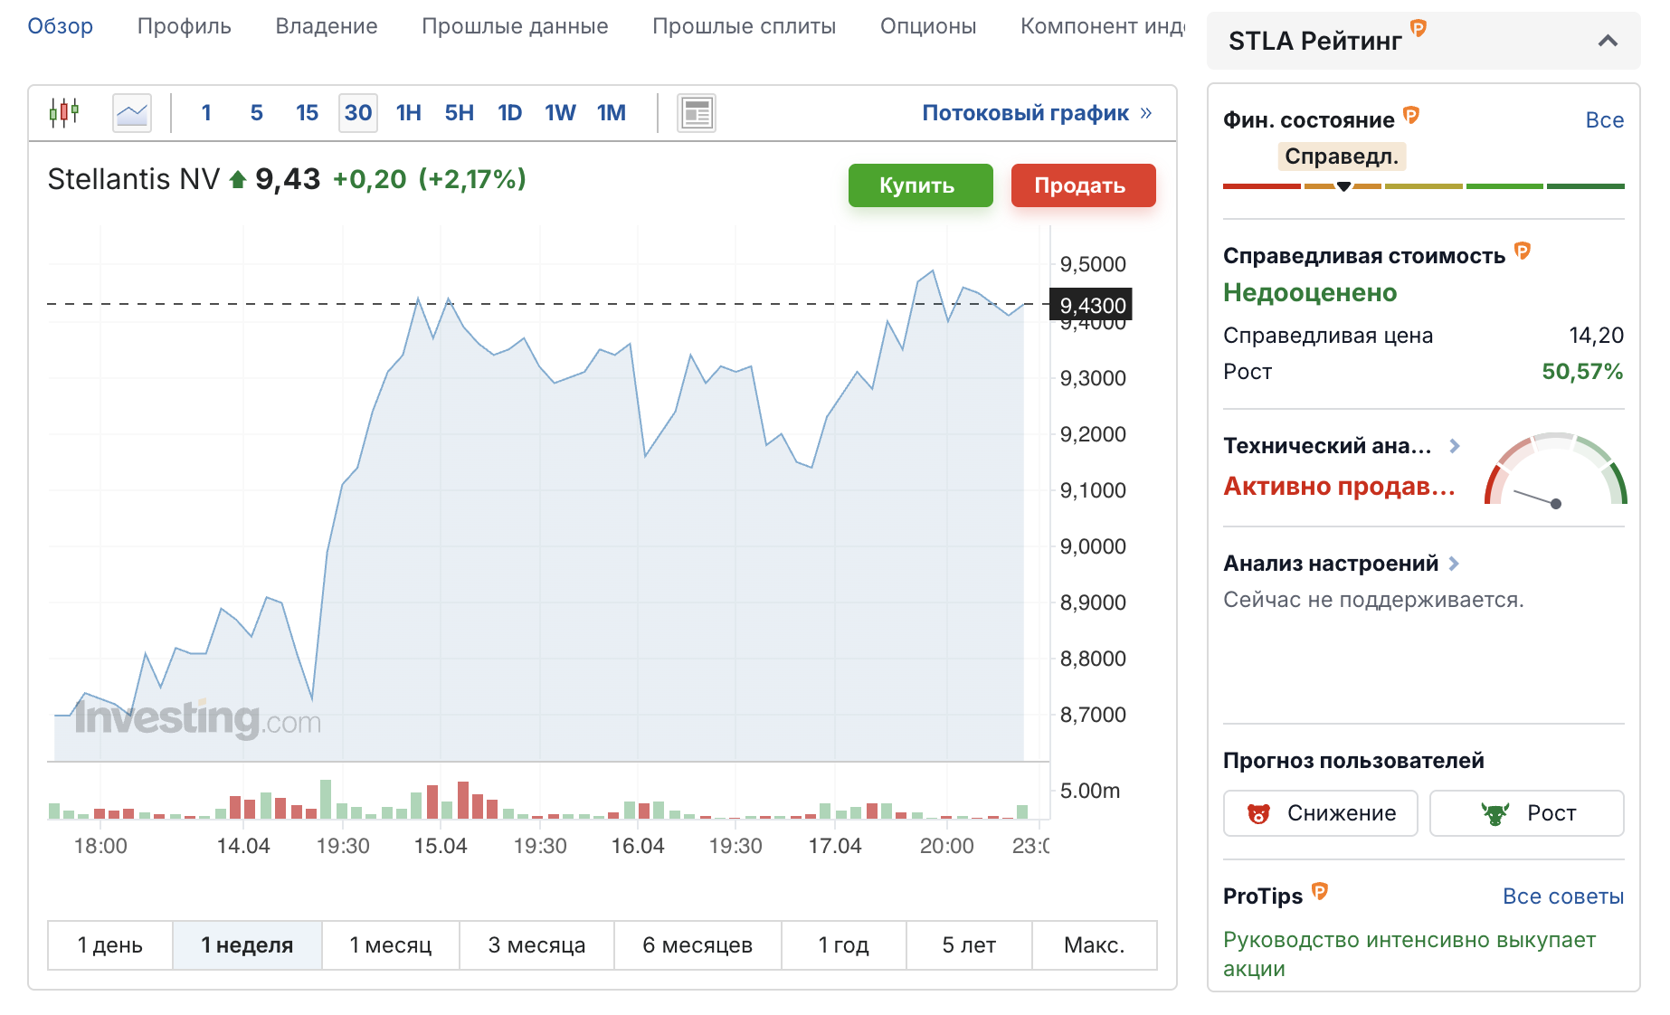The image size is (1670, 1015).
Task: Open the Профиль tab
Action: coord(185,26)
